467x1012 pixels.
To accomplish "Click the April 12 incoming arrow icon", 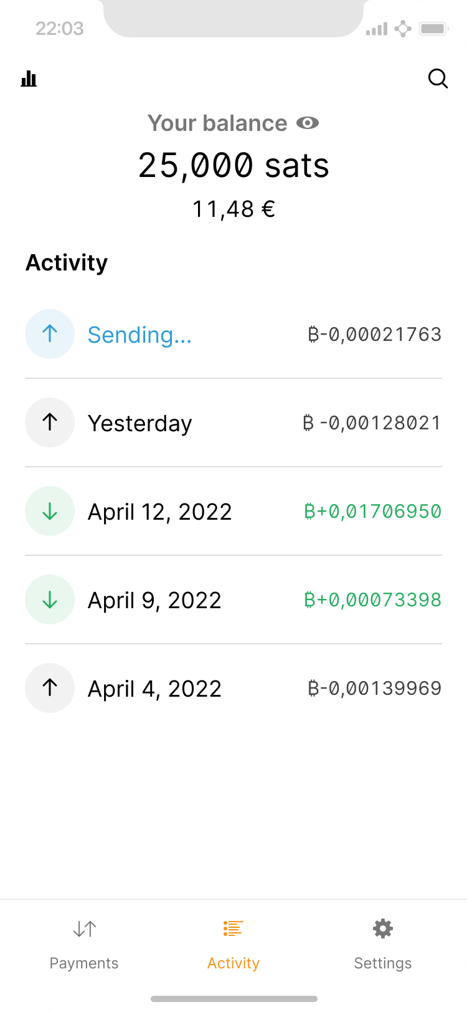I will (50, 511).
